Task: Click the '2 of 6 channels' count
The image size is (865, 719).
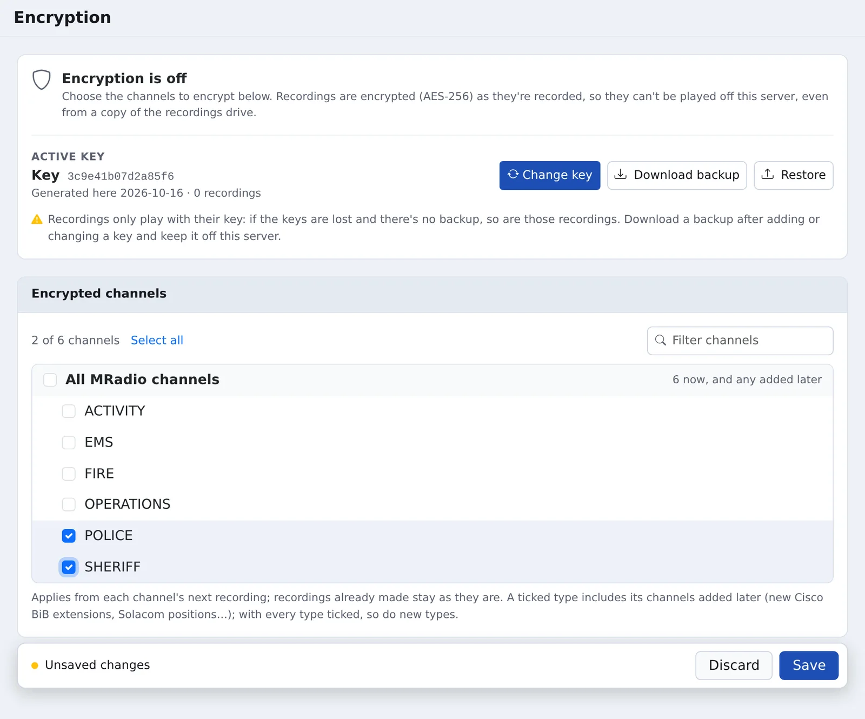Action: coord(75,340)
